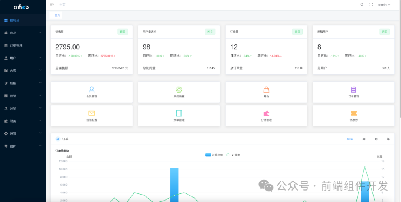Toggle 订单金额 legend series

click(x=214, y=155)
